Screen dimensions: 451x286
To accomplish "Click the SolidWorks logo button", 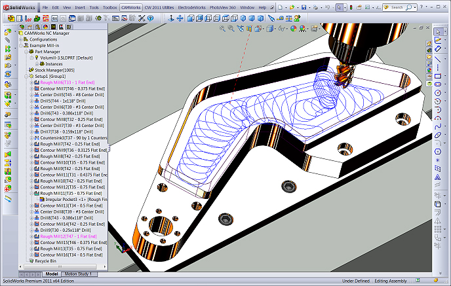I will 20,7.
